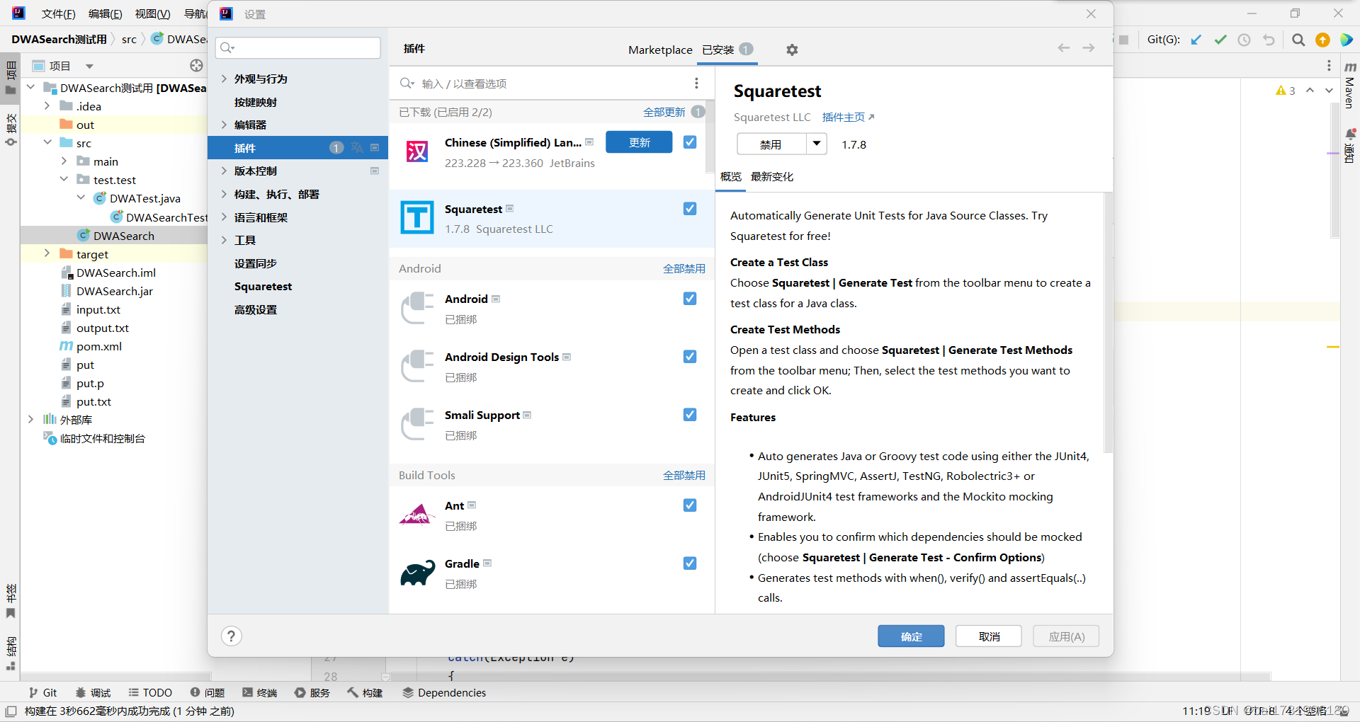The image size is (1360, 722).
Task: Expand the .idea folder
Action: [x=47, y=106]
